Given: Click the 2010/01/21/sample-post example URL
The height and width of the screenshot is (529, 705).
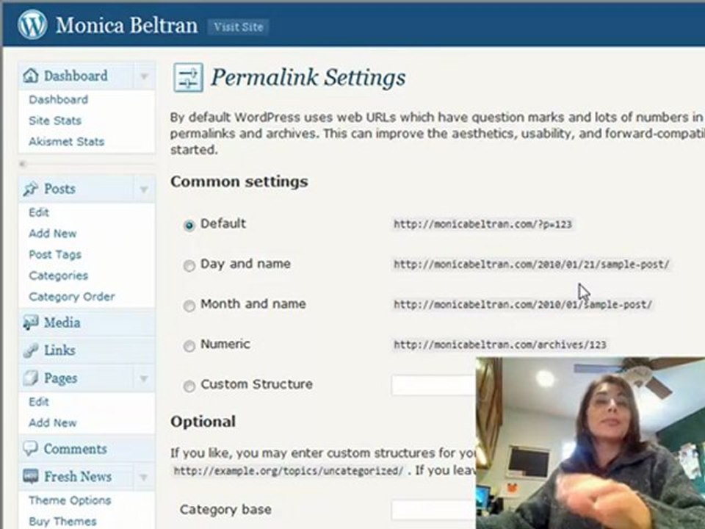Looking at the screenshot, I should pos(532,264).
